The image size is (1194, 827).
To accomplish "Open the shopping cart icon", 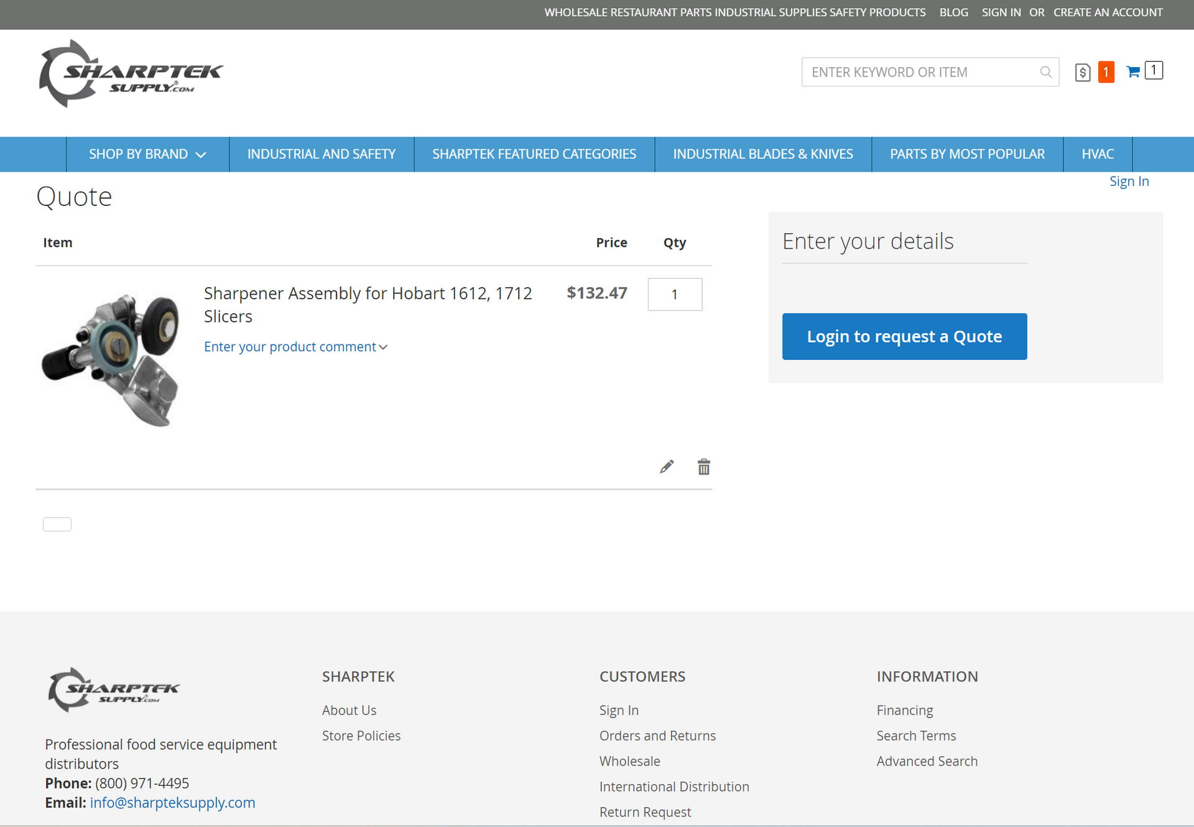I will [1134, 72].
